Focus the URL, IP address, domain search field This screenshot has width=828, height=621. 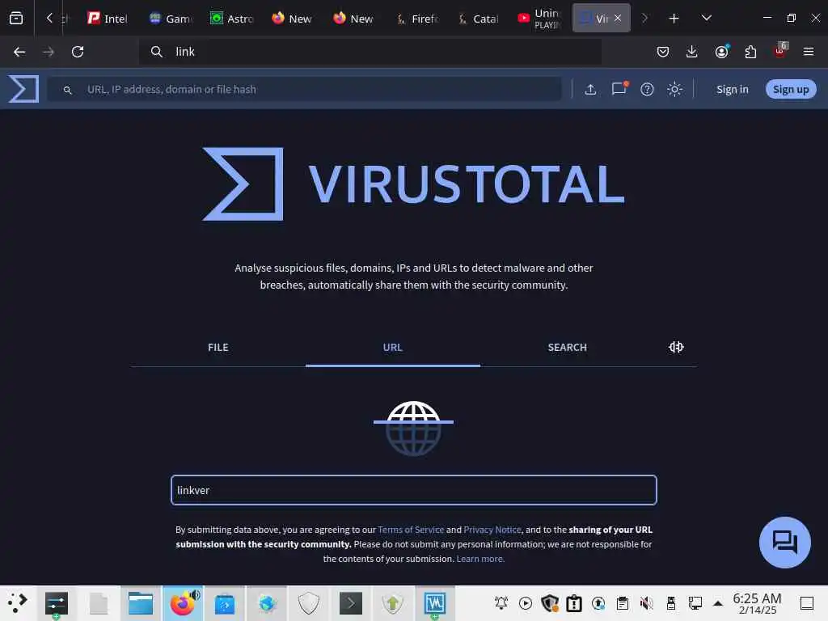click(x=305, y=89)
